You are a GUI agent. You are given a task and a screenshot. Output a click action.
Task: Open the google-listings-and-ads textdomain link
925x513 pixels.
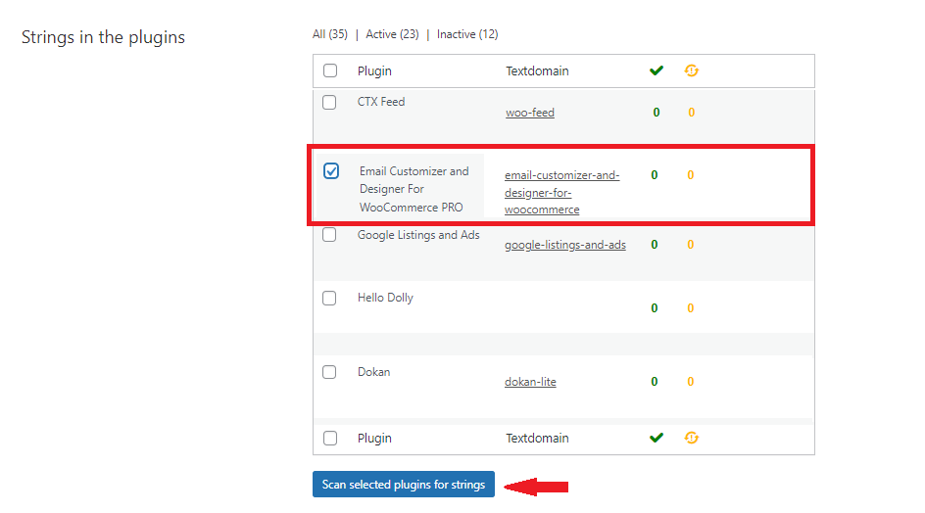tap(565, 245)
